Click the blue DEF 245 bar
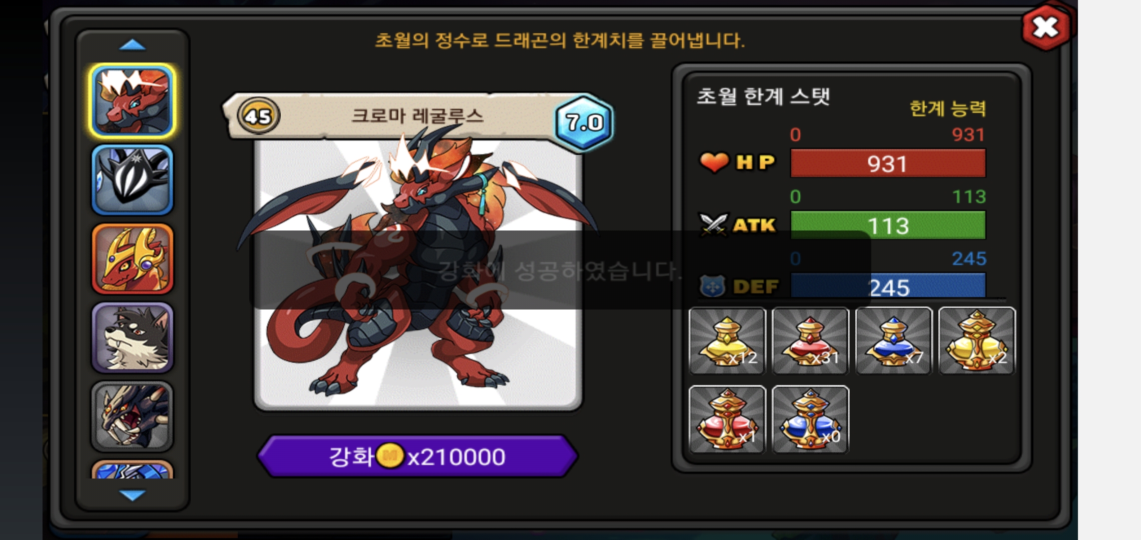Image resolution: width=1141 pixels, height=540 pixels. (x=888, y=286)
